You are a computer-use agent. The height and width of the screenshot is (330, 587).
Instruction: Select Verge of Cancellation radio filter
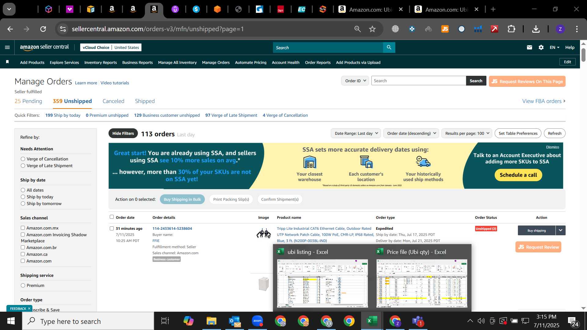(23, 159)
